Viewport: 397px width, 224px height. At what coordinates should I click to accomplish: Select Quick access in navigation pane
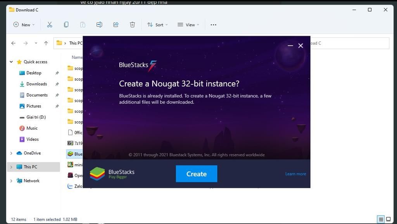pos(35,62)
